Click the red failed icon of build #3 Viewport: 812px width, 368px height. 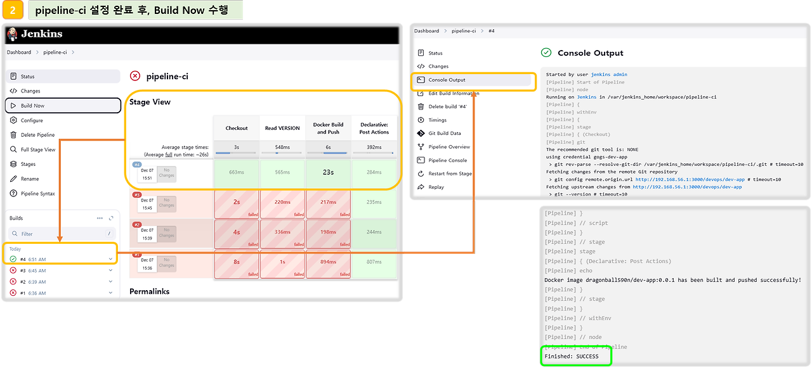(x=13, y=270)
